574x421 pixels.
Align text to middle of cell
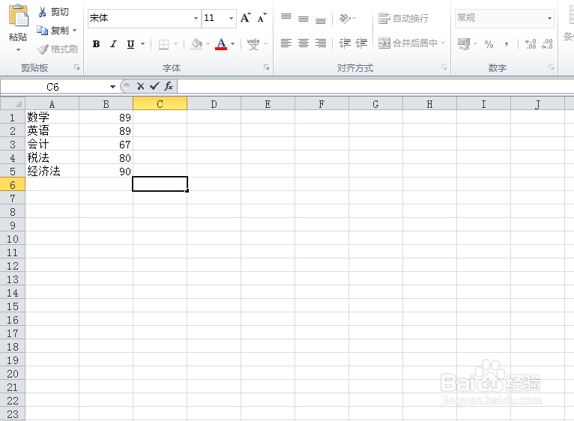tap(303, 18)
